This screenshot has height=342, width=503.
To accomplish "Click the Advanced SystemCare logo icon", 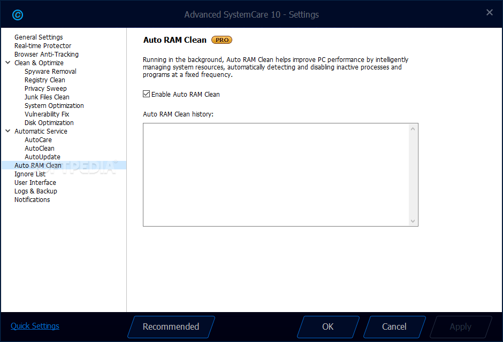I will [x=17, y=15].
